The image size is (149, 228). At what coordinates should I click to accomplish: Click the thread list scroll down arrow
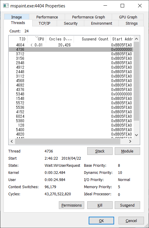(136, 135)
